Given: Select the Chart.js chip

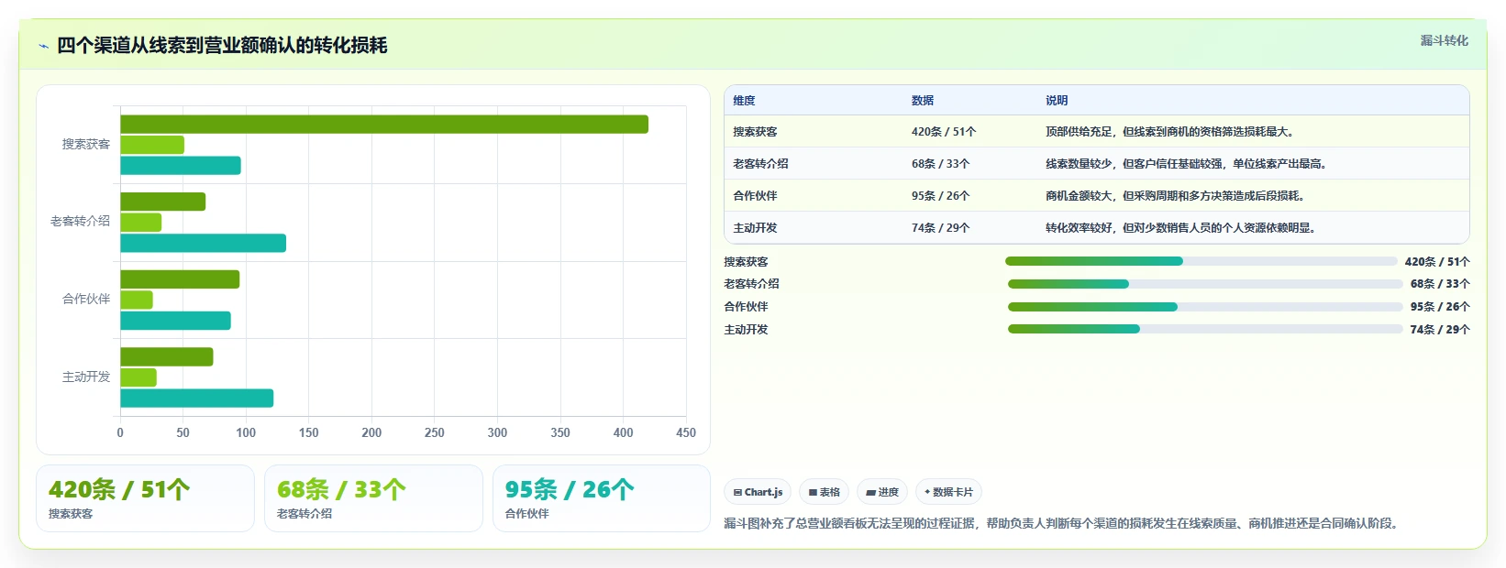Looking at the screenshot, I should tap(758, 492).
